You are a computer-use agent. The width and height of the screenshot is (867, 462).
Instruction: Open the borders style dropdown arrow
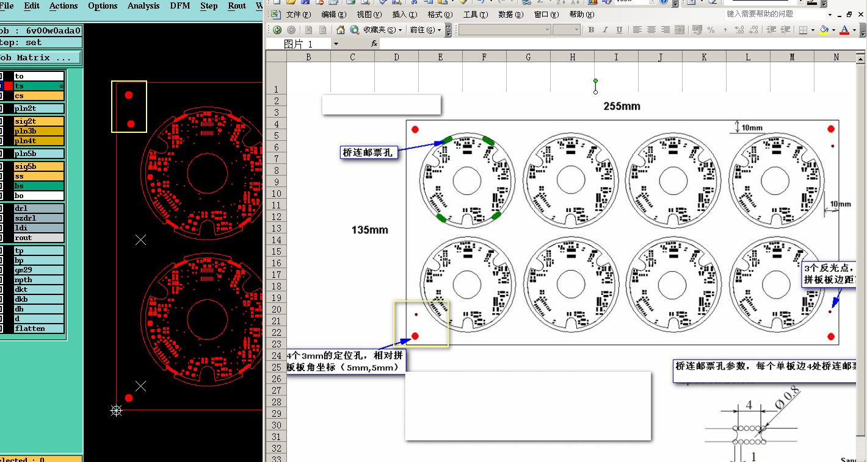tap(813, 29)
